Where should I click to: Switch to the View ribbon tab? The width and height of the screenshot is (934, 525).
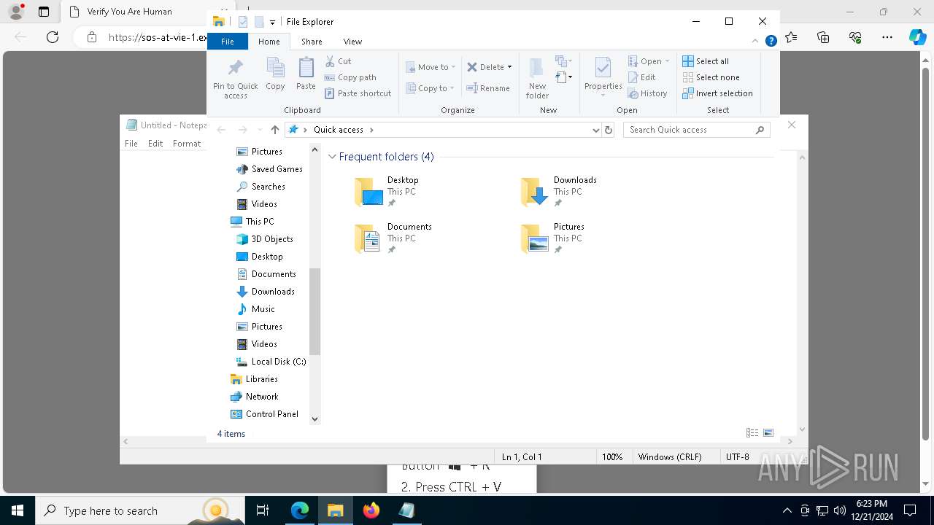(x=352, y=42)
